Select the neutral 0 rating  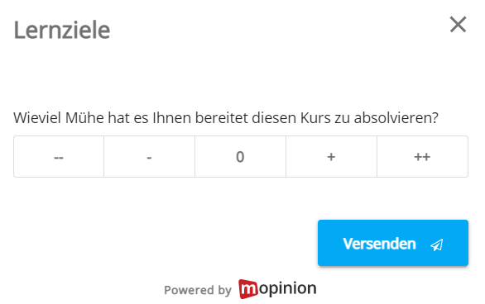(240, 156)
